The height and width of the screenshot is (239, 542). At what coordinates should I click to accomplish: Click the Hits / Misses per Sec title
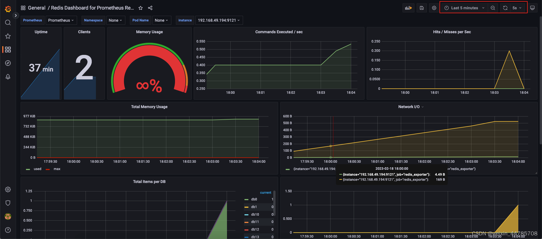pyautogui.click(x=452, y=32)
